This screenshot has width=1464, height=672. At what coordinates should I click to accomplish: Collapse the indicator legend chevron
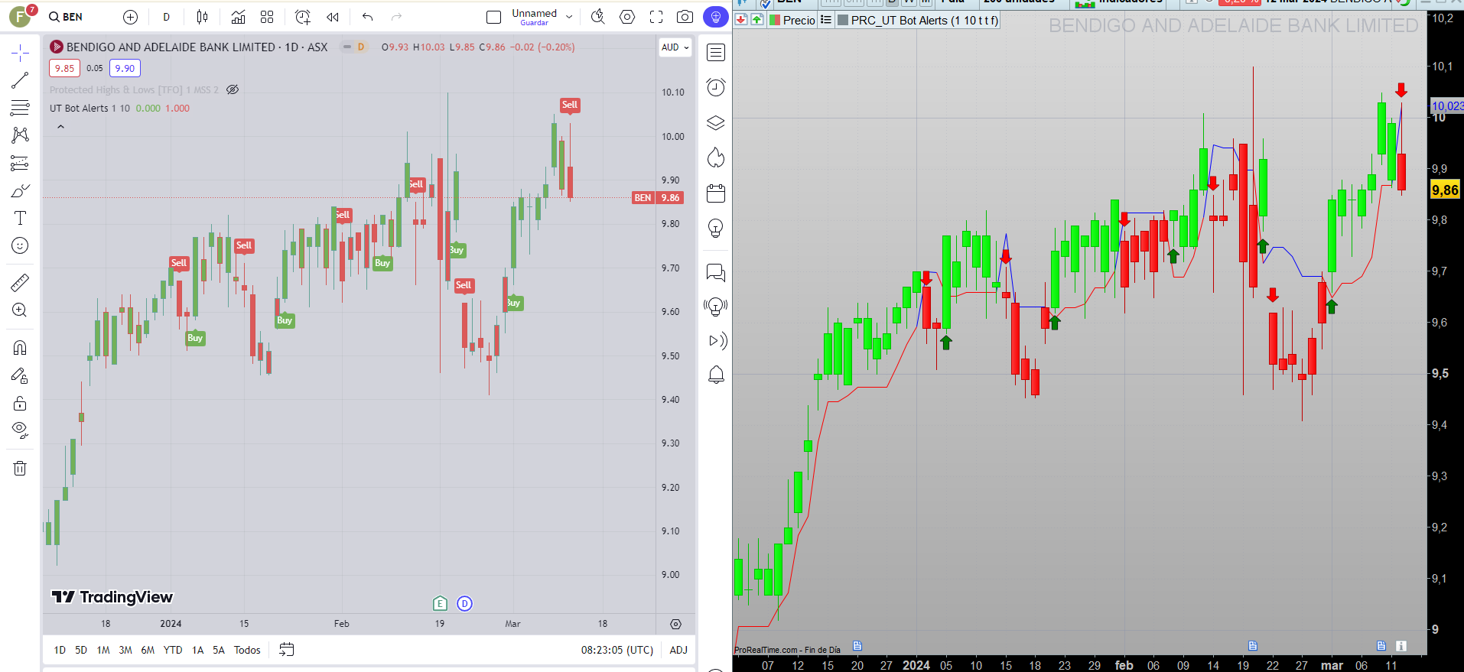pos(60,127)
